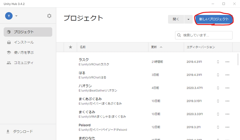The height and width of the screenshot is (140, 240).
Task: Click the search magnifier icon
Action: pyautogui.click(x=179, y=35)
